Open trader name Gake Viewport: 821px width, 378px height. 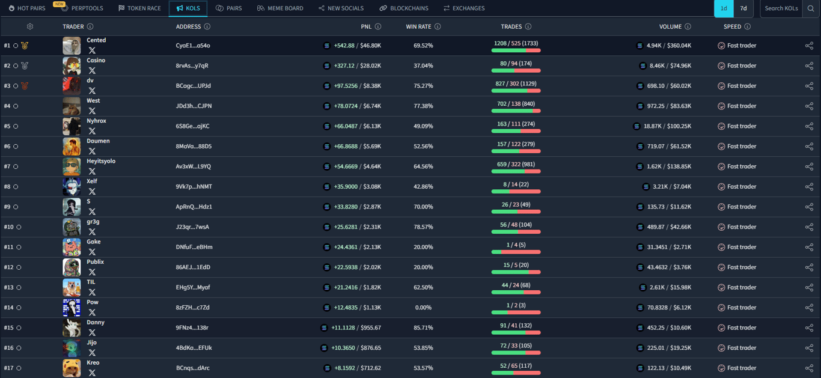[x=94, y=242]
